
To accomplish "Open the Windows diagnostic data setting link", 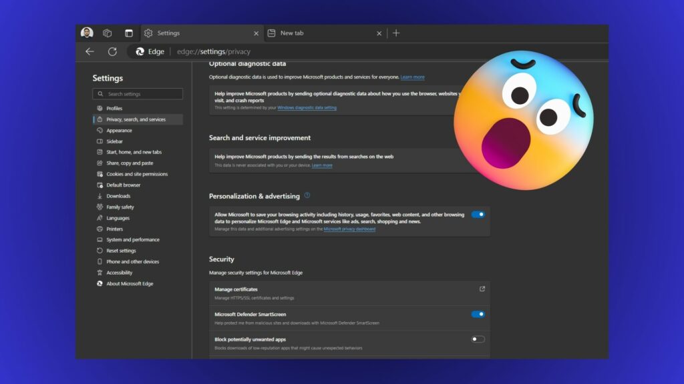I will [306, 106].
